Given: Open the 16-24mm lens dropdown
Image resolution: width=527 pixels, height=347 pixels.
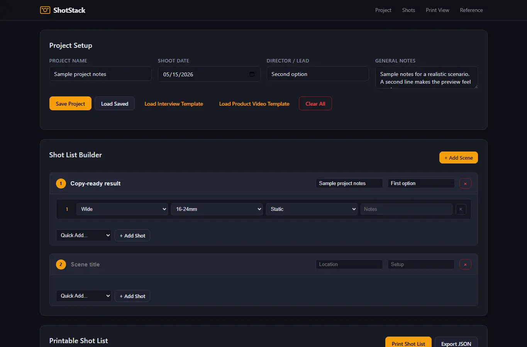Looking at the screenshot, I should pyautogui.click(x=217, y=209).
